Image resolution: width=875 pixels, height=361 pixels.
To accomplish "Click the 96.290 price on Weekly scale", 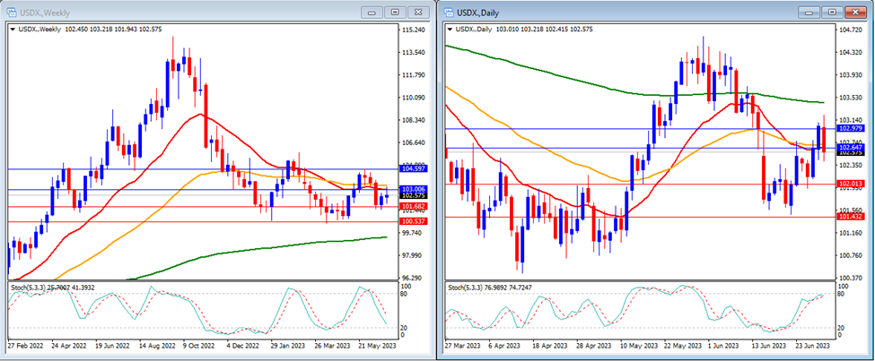I will (x=414, y=278).
